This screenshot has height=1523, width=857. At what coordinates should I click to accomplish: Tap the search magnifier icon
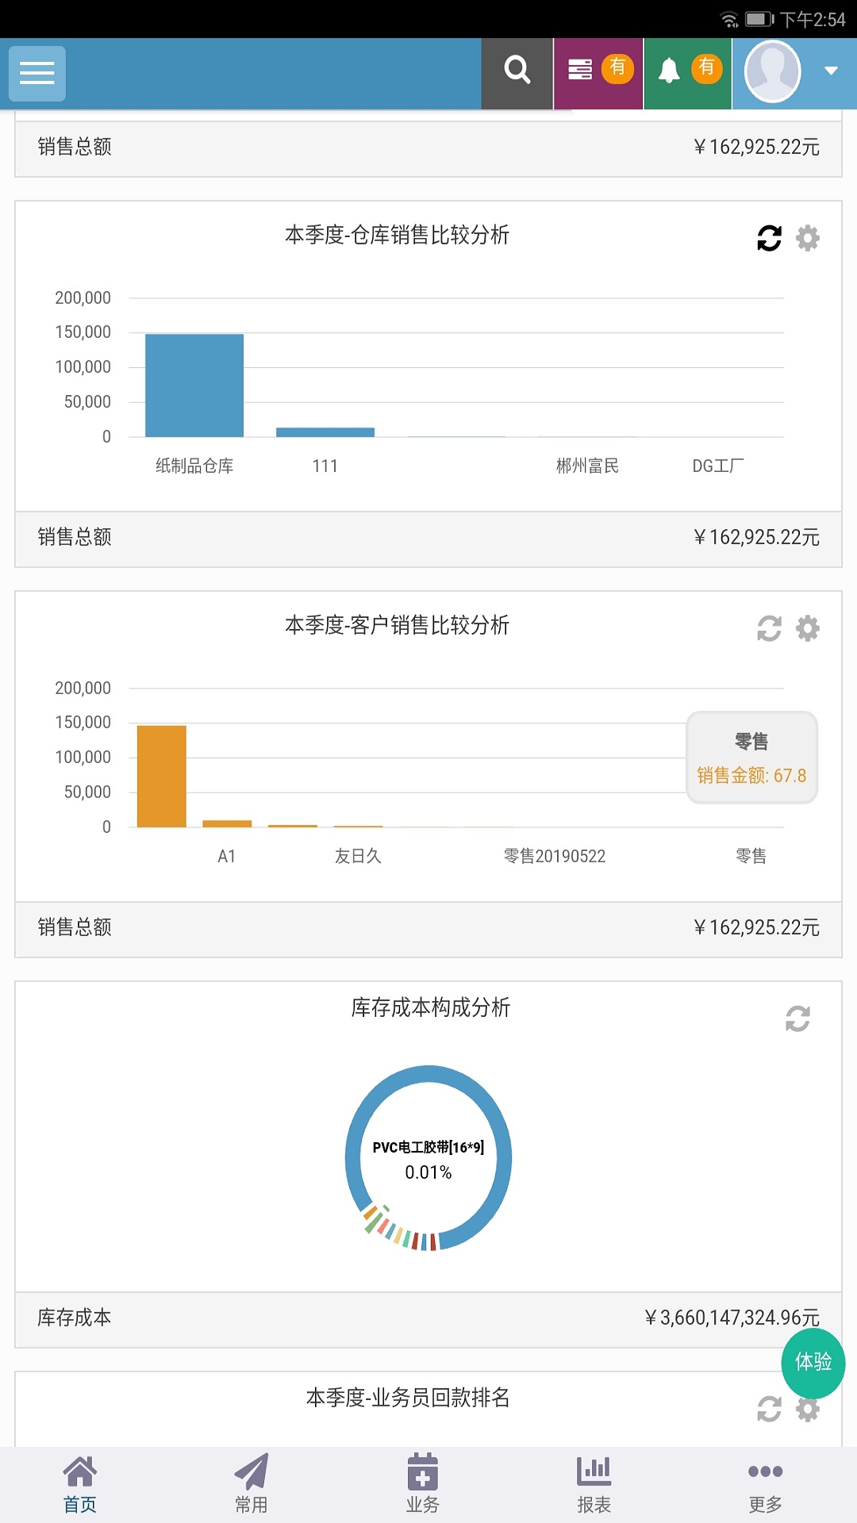coord(517,70)
